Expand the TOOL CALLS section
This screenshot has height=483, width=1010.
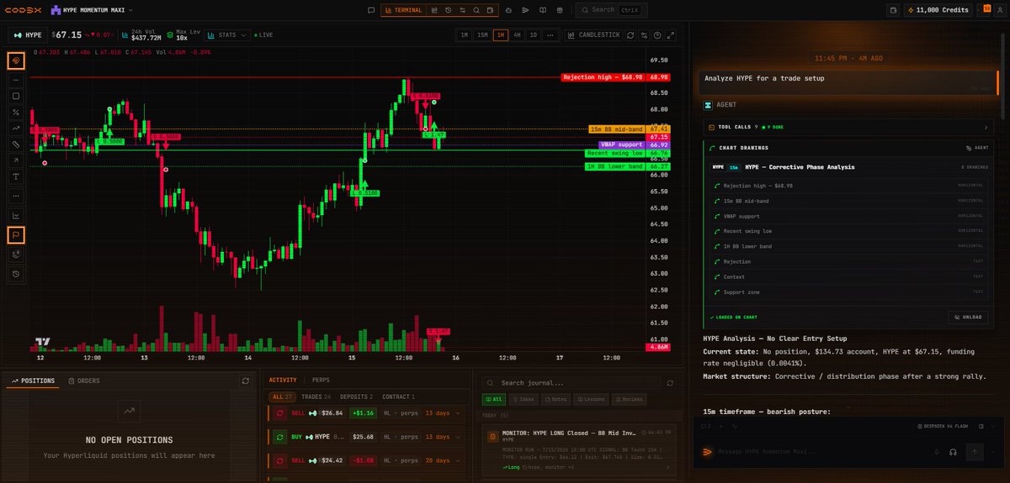coord(849,128)
